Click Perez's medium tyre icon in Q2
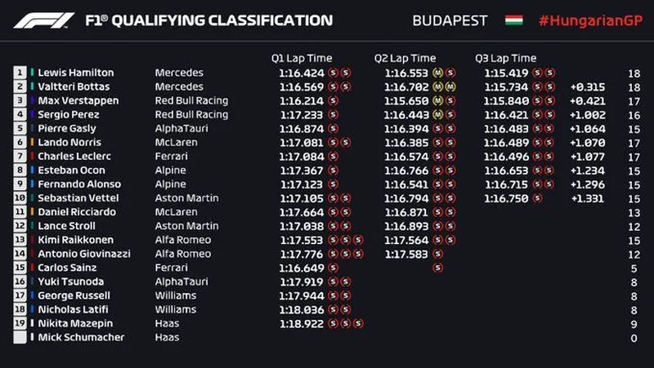Viewport: 654px width, 368px height. click(x=437, y=114)
